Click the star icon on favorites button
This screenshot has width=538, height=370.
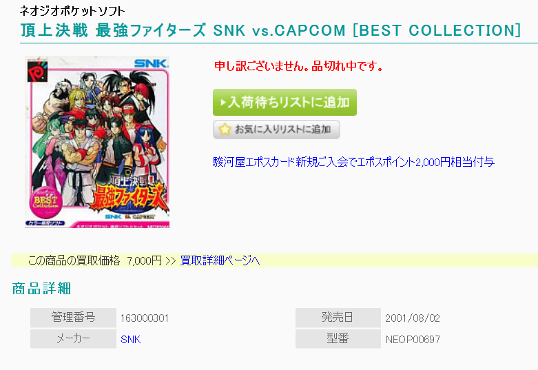click(x=225, y=130)
